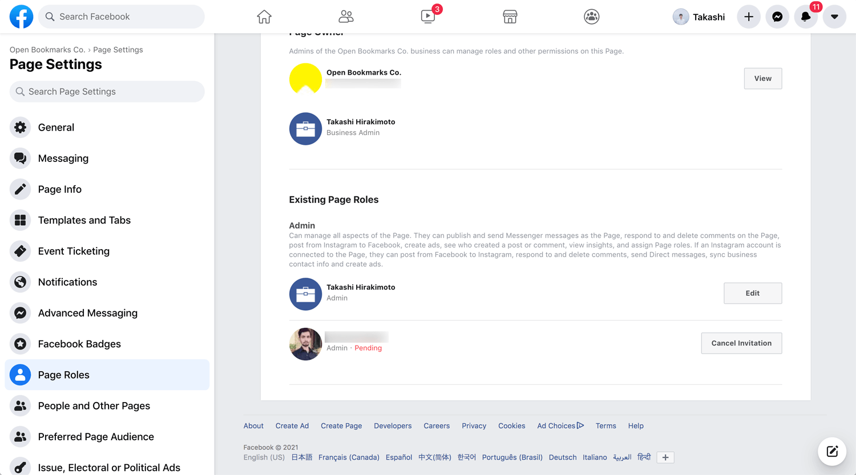Switch language to Italiano

point(595,457)
